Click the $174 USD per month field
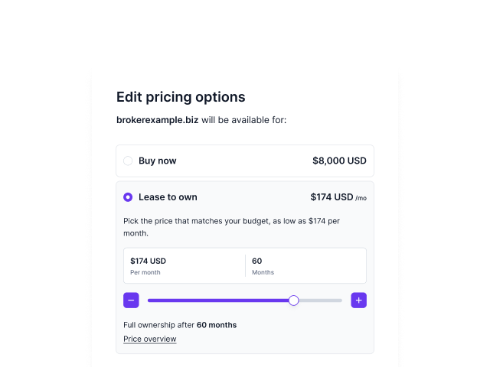Screen dimensions: 490x367 pos(185,266)
